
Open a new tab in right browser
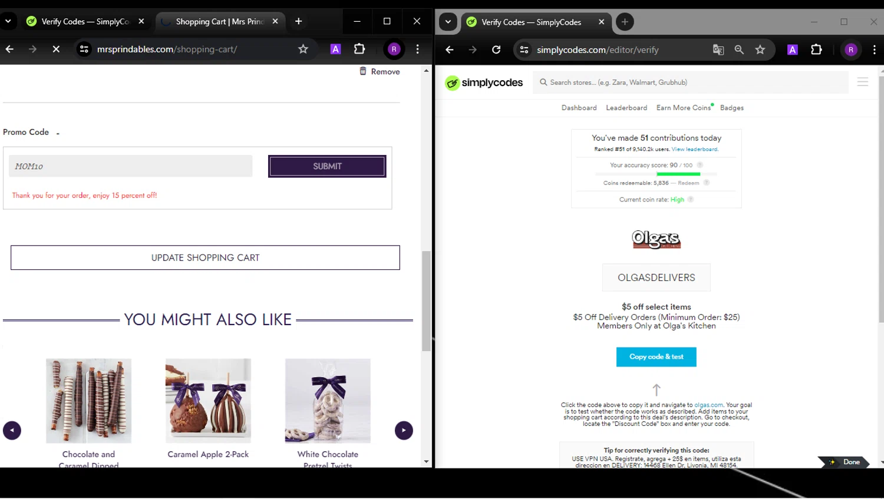coord(625,22)
